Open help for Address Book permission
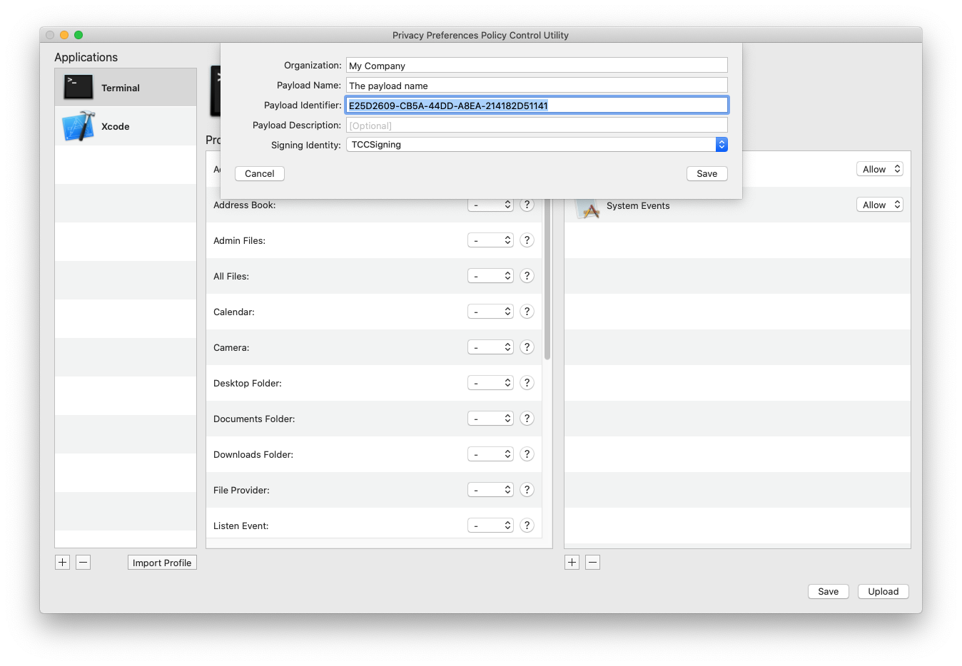The height and width of the screenshot is (666, 962). pyautogui.click(x=527, y=204)
